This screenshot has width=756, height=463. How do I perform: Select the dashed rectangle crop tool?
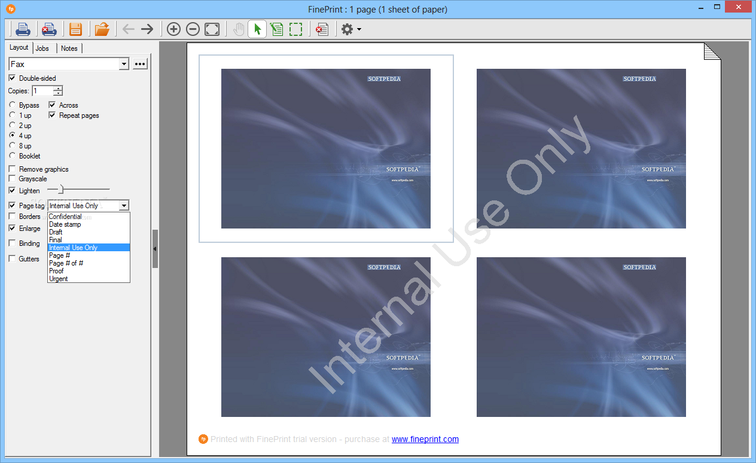coord(295,29)
